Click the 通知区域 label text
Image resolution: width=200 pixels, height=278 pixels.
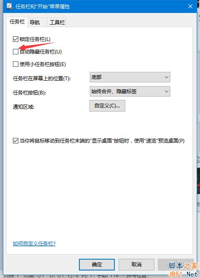click(x=23, y=107)
